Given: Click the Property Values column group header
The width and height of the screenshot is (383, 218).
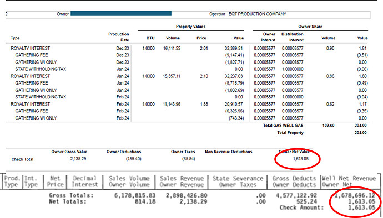Looking at the screenshot, I should pos(190,27).
